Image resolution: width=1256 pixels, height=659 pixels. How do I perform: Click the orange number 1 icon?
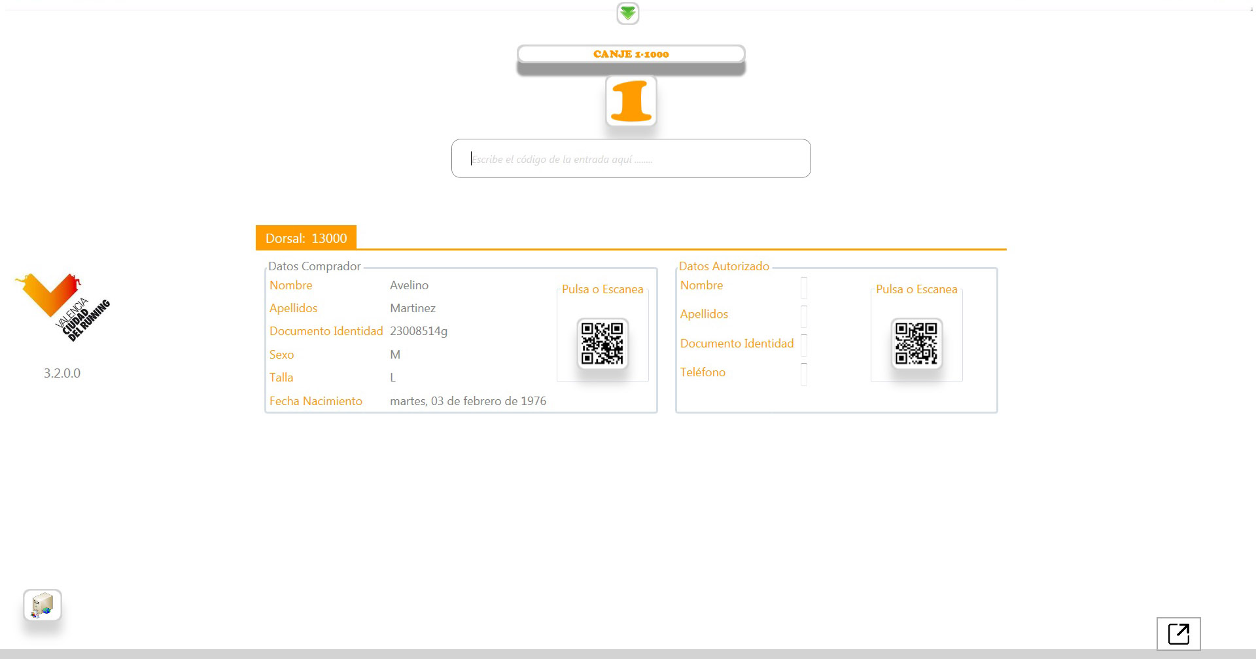[x=631, y=101]
